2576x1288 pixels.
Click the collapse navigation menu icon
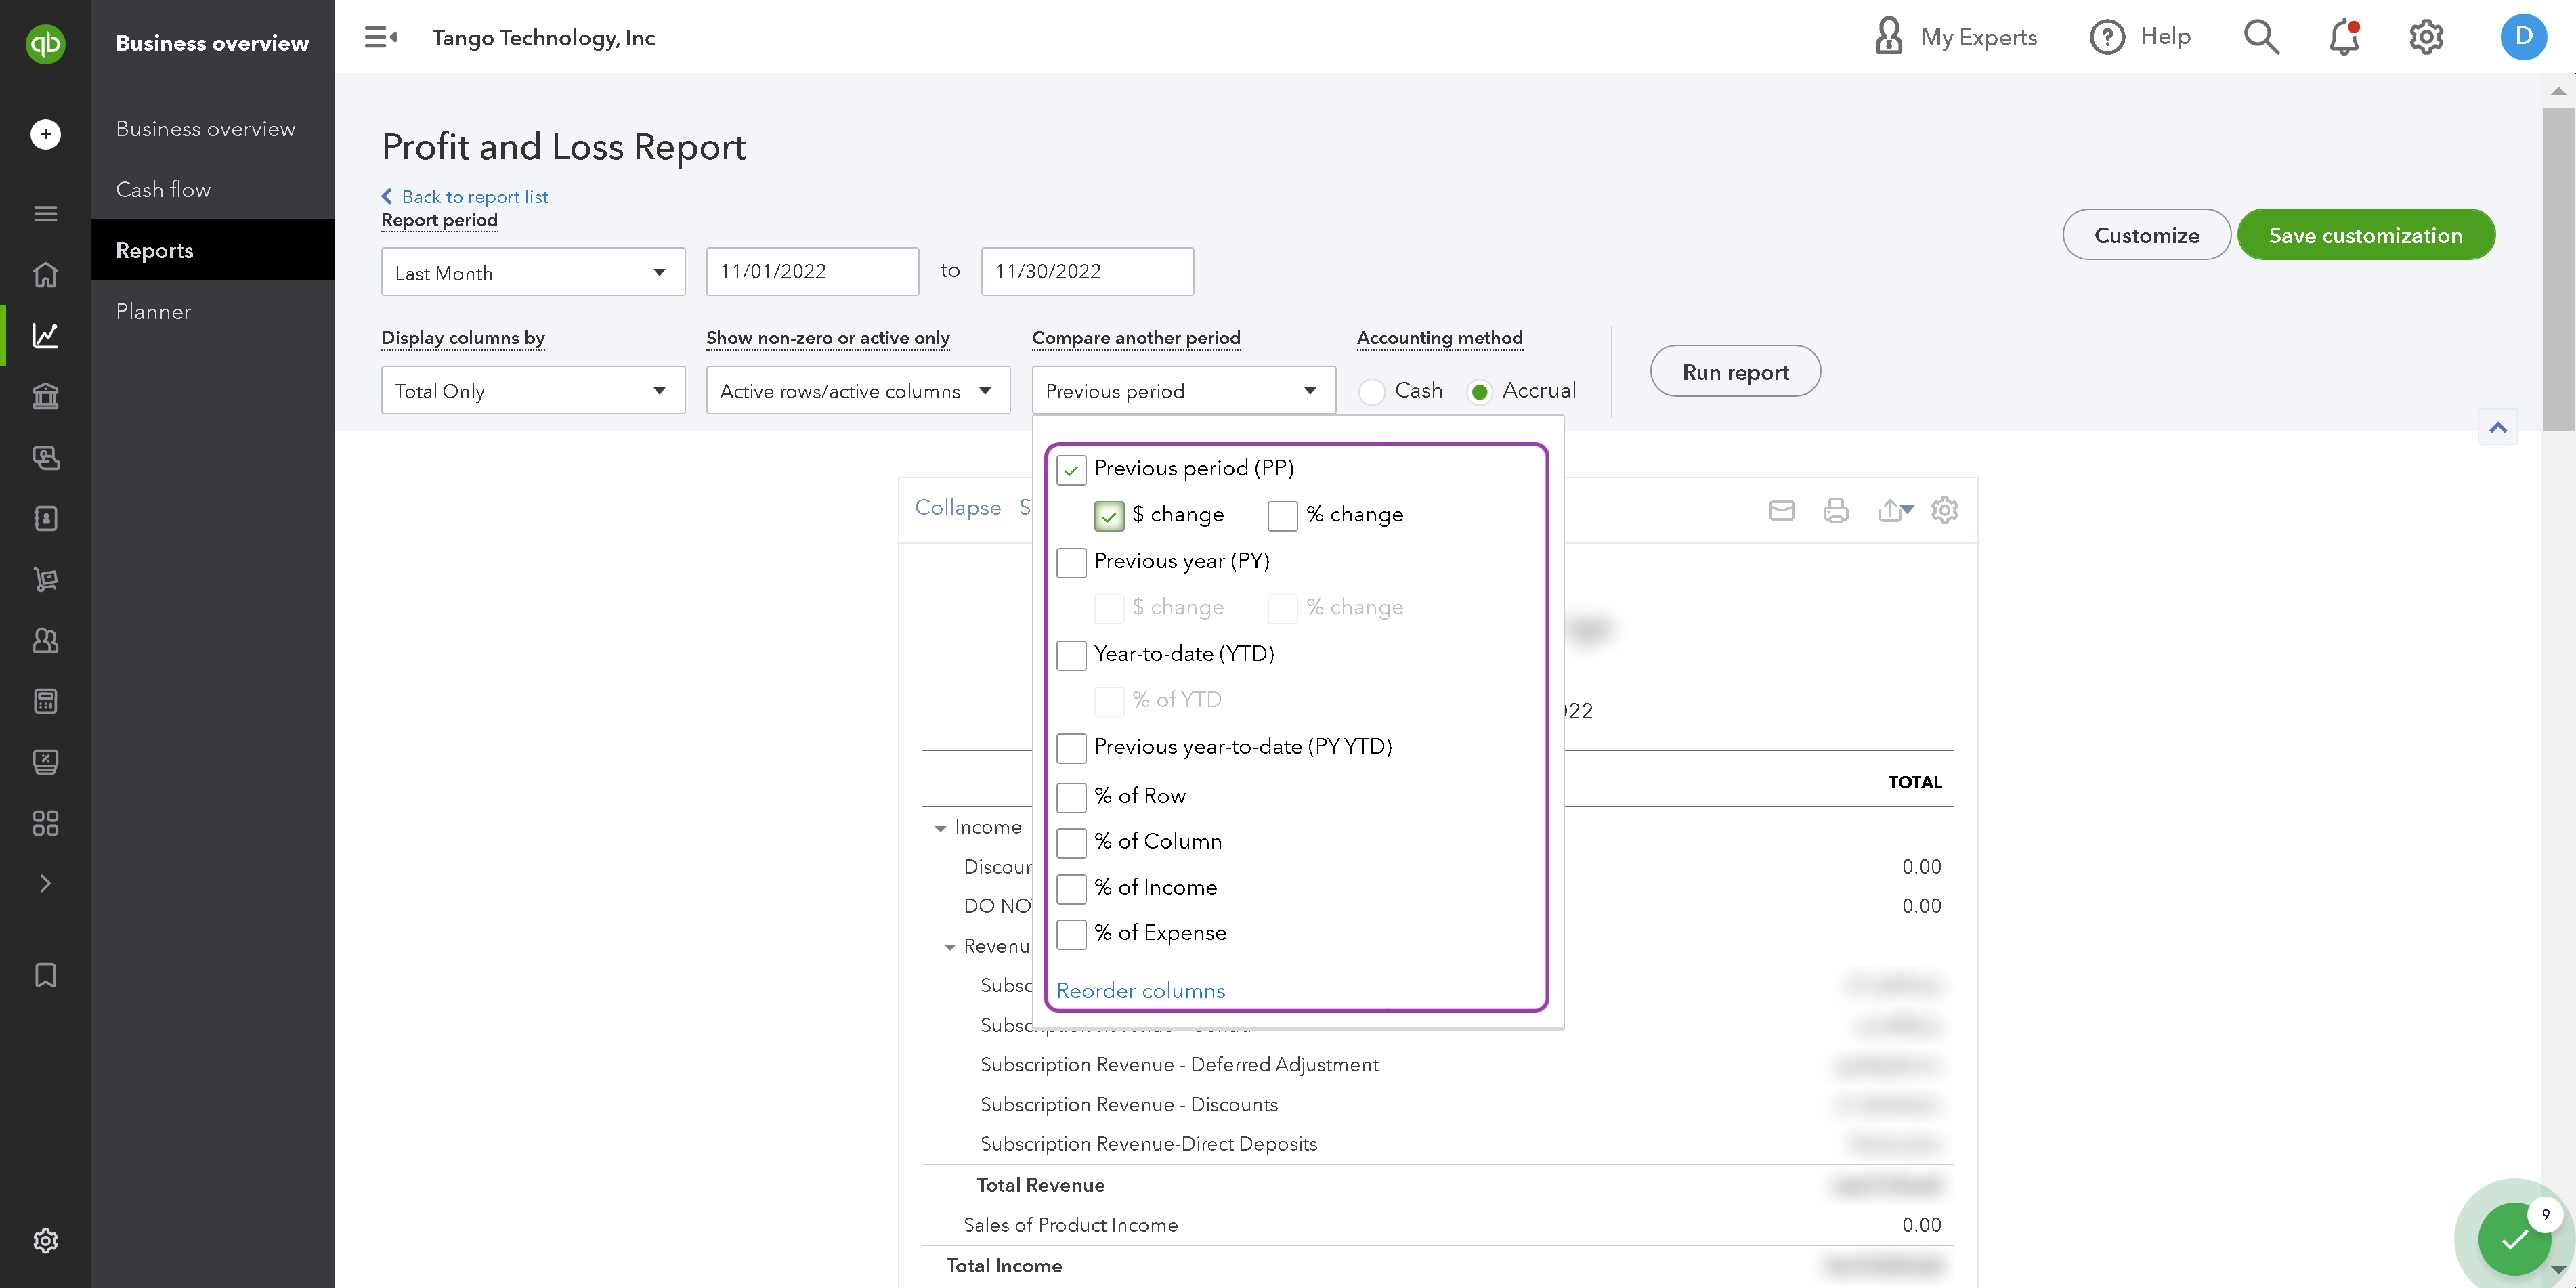(x=380, y=38)
